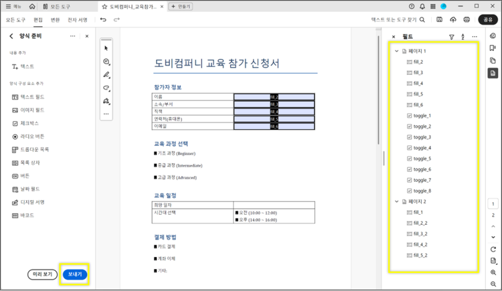
Task: Add a 바코드 form element
Action: point(23,215)
